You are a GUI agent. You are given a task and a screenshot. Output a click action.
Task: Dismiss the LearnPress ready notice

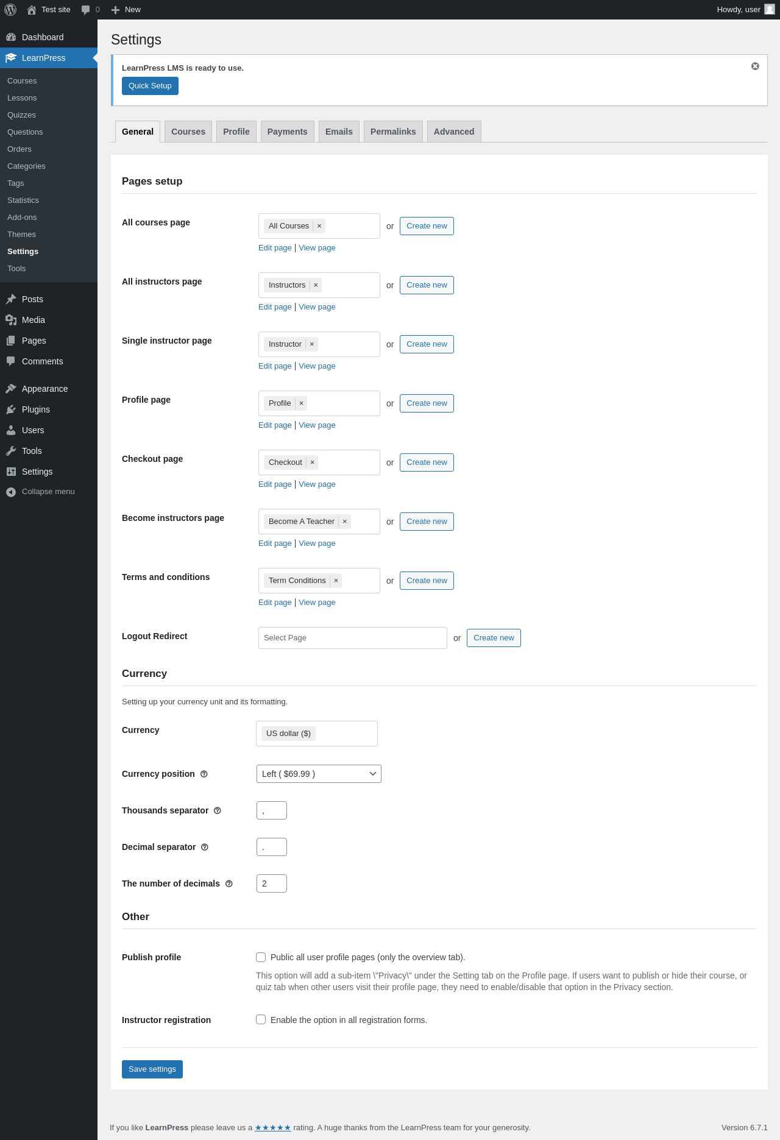coord(755,66)
